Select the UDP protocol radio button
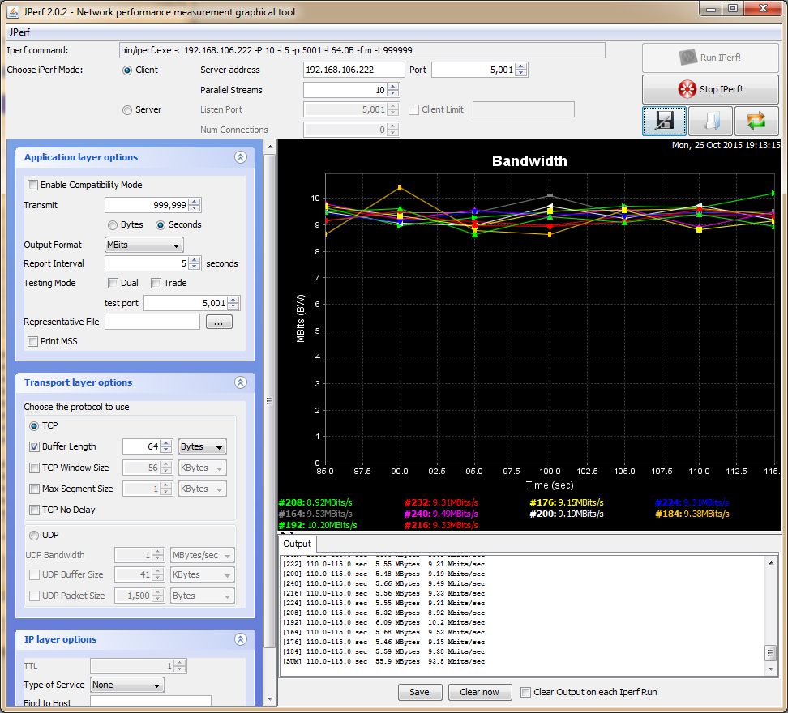 34,535
